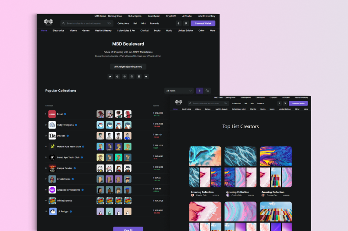Select the Electronics category in left window
Screen dimensions: 348x231
click(58, 31)
